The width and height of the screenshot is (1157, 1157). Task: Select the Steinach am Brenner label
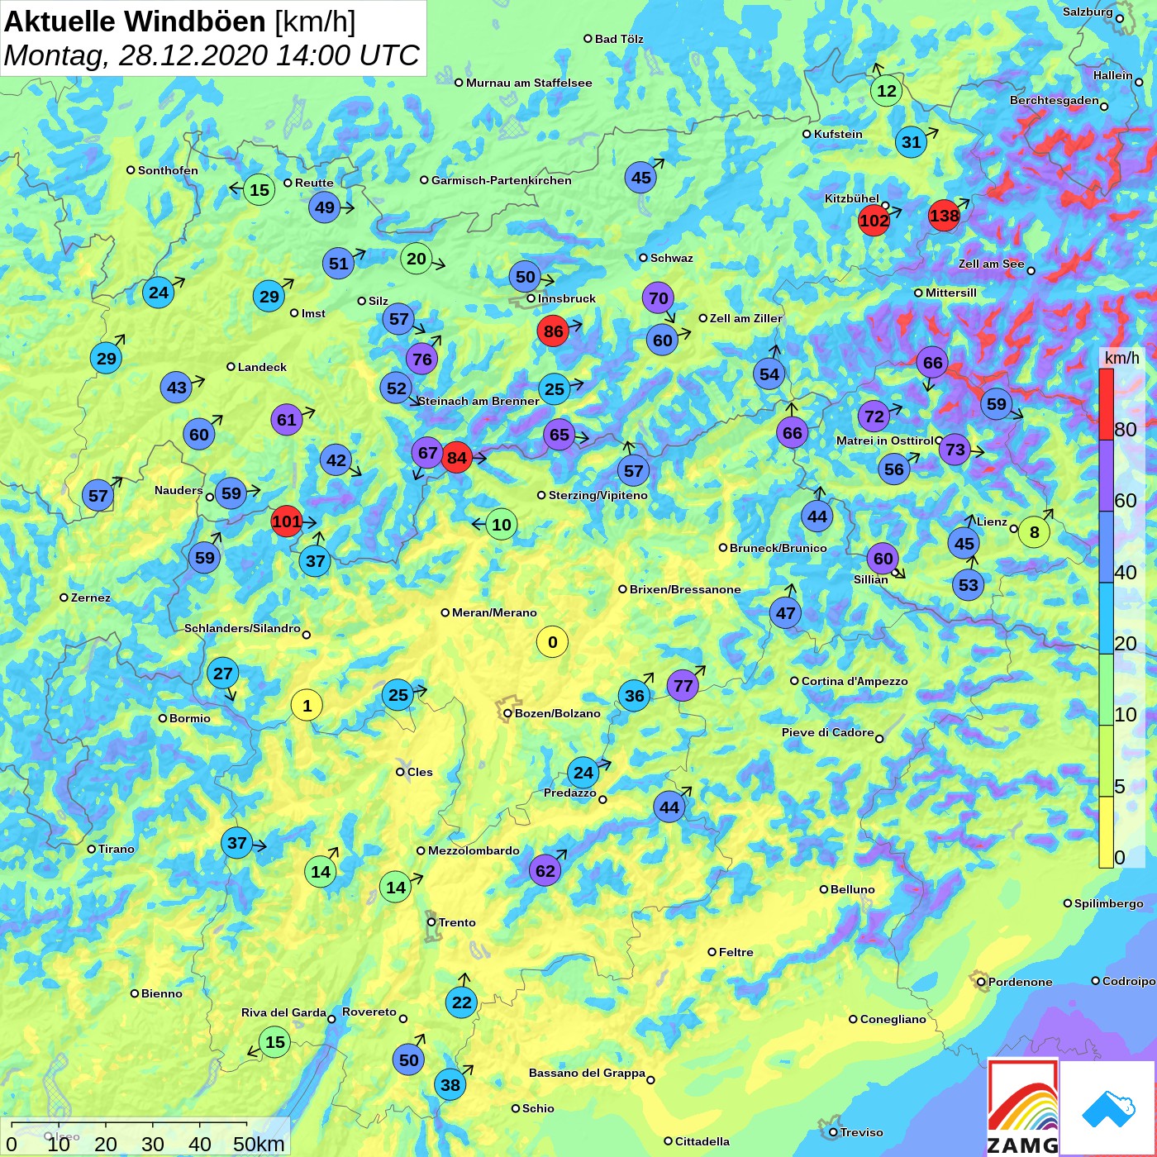click(x=479, y=401)
